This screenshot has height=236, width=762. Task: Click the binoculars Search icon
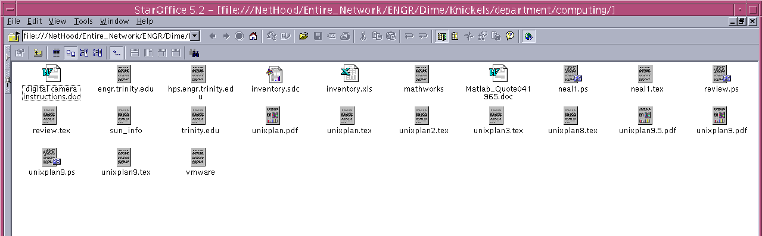coord(194,53)
